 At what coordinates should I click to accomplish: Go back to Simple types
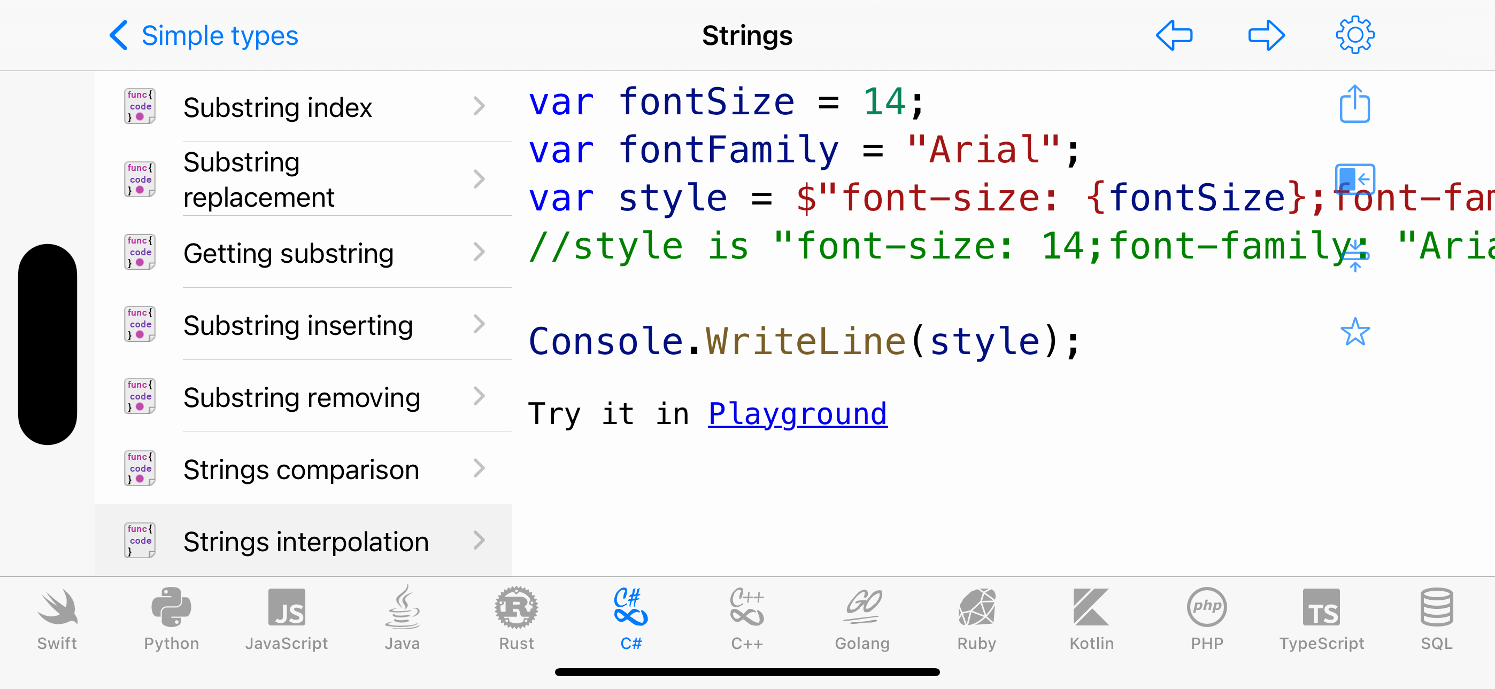click(x=204, y=35)
